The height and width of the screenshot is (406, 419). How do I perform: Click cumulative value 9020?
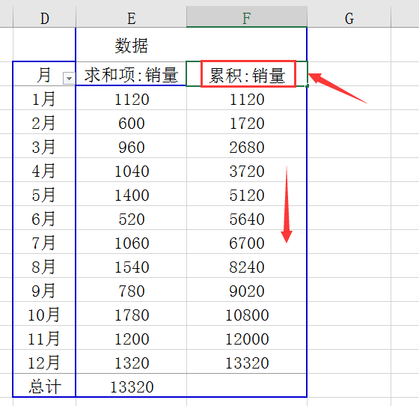(247, 290)
